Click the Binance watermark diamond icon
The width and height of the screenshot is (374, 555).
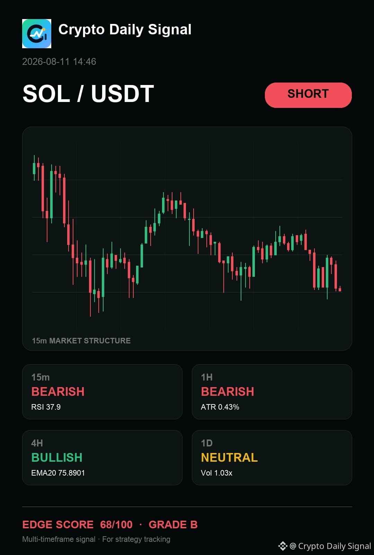[283, 546]
